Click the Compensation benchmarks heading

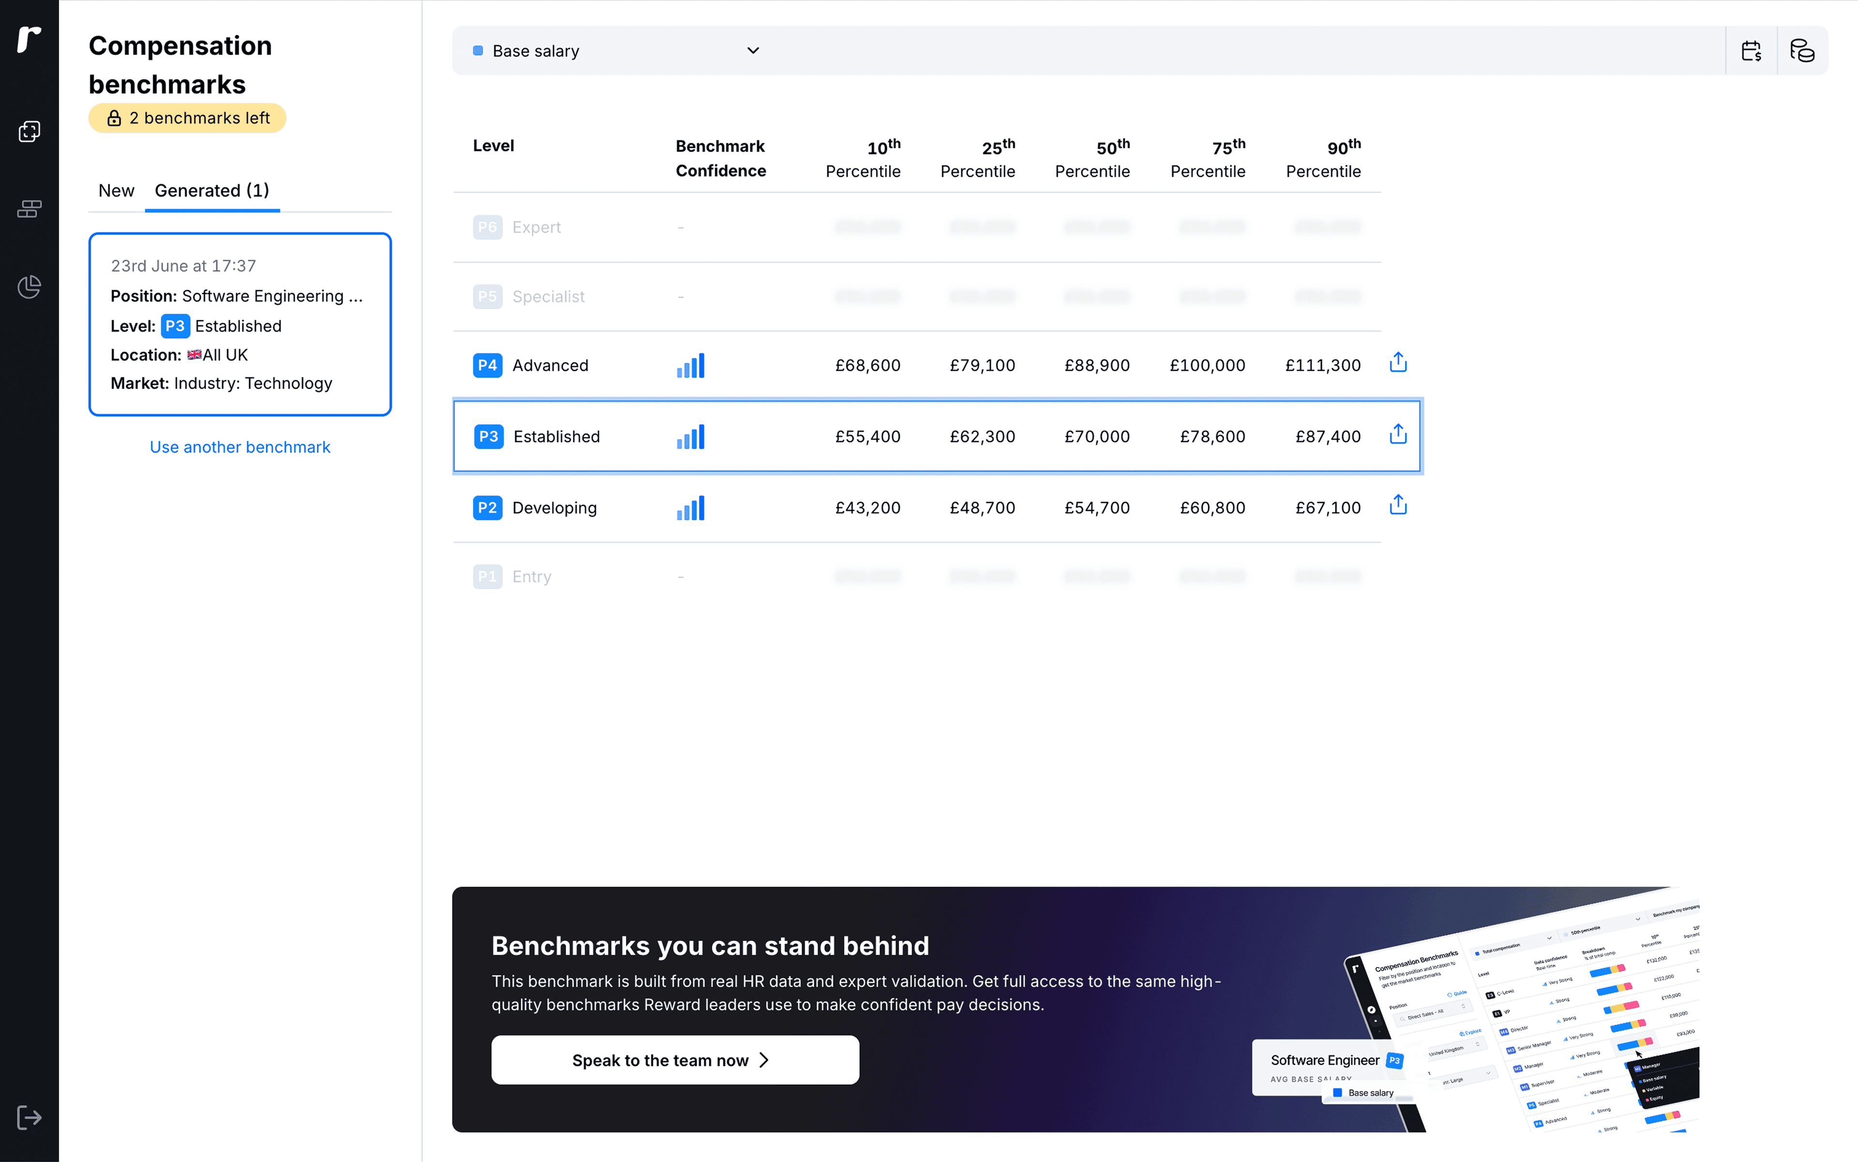(x=181, y=65)
